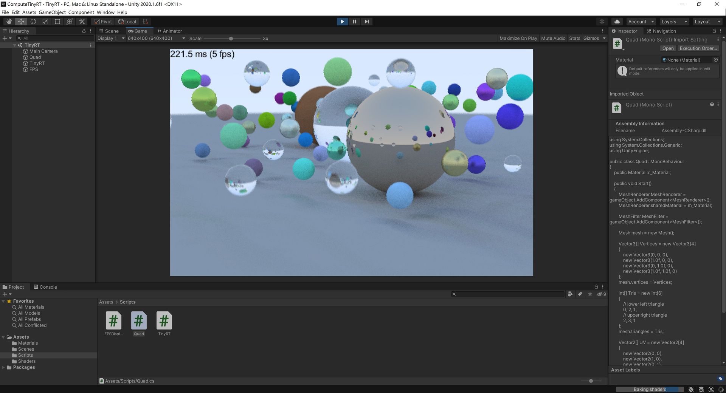Lock the Hierarchy panel
The image size is (726, 393).
[x=84, y=31]
